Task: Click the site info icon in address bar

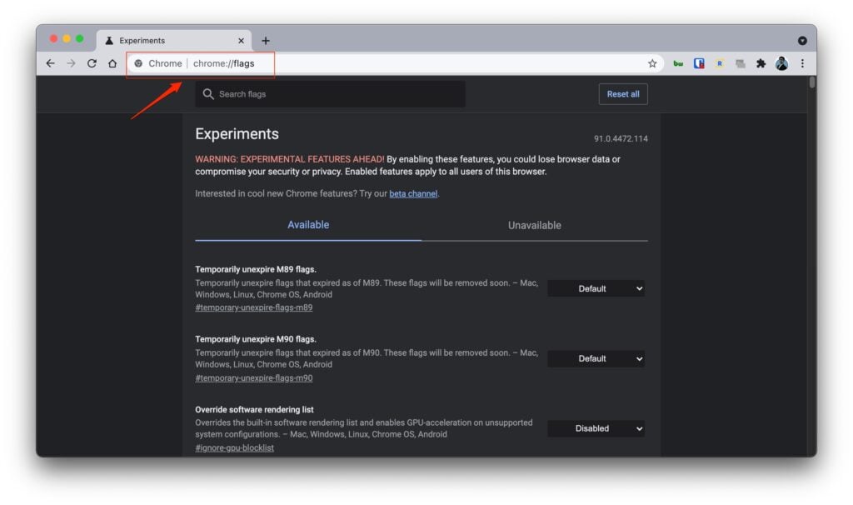Action: click(139, 63)
